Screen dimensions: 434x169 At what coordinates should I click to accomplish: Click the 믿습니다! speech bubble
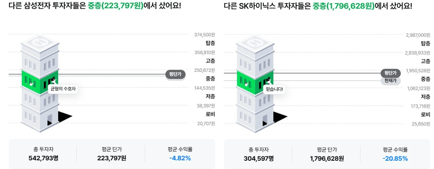point(274,89)
